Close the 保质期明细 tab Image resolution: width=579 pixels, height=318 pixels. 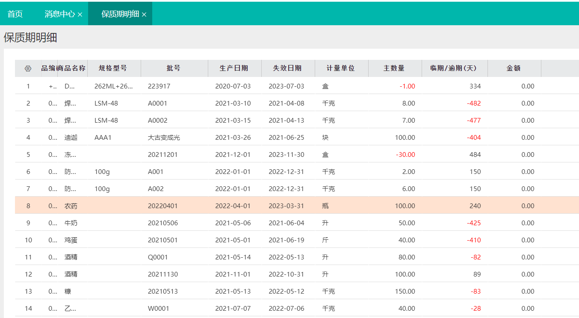click(144, 15)
